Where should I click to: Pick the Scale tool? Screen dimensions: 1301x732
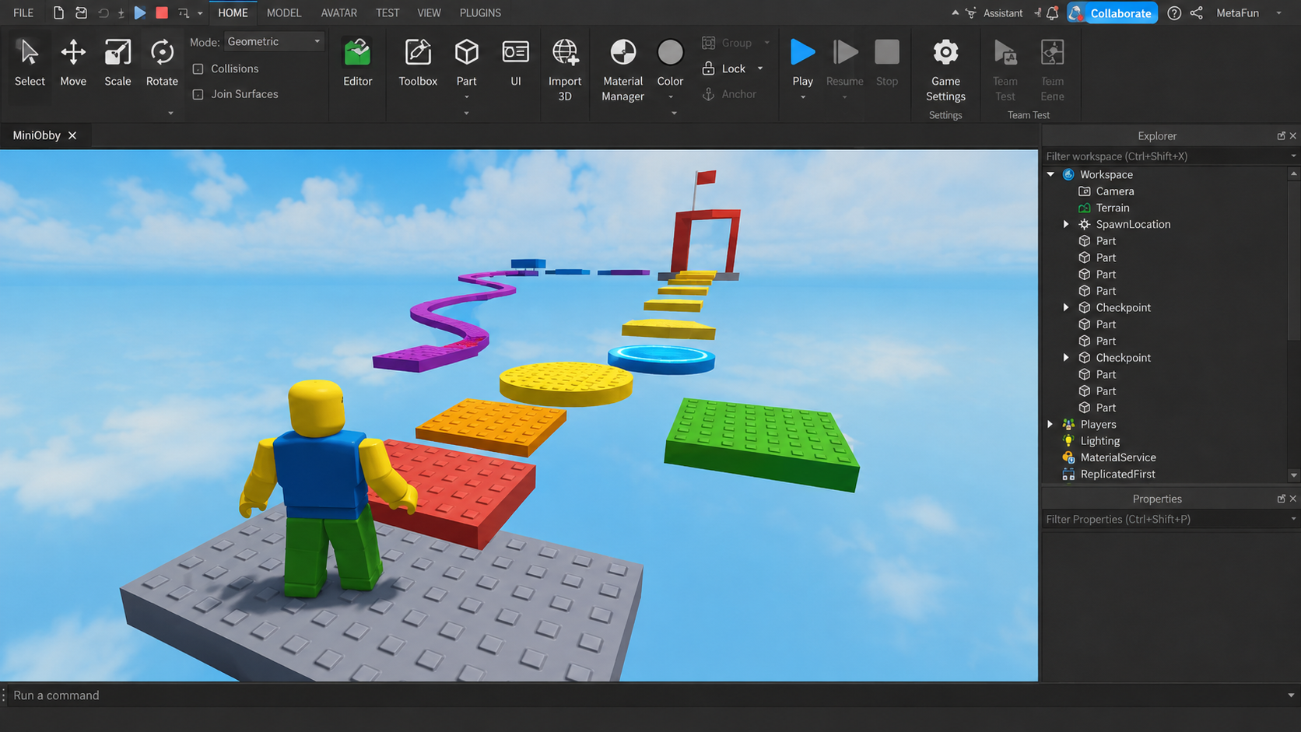[117, 63]
